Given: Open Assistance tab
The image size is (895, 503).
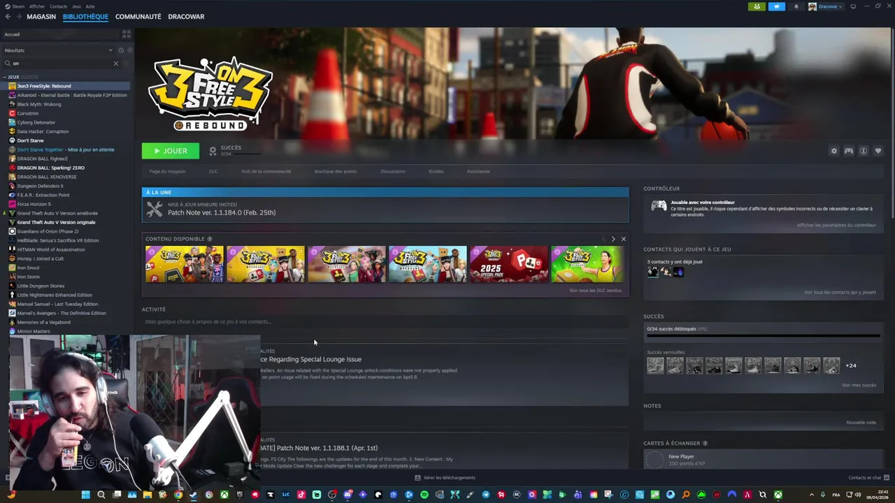Looking at the screenshot, I should point(478,171).
